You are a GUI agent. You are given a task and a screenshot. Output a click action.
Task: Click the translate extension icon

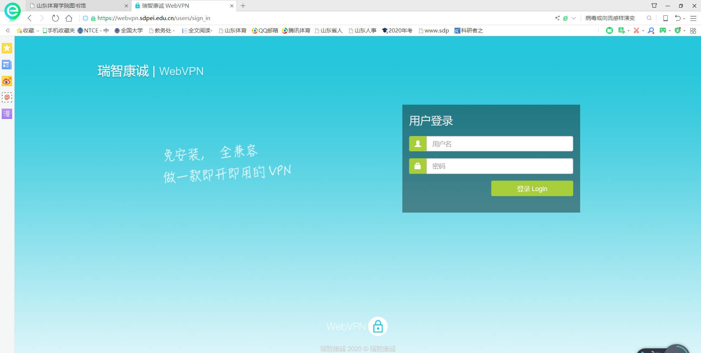(621, 31)
